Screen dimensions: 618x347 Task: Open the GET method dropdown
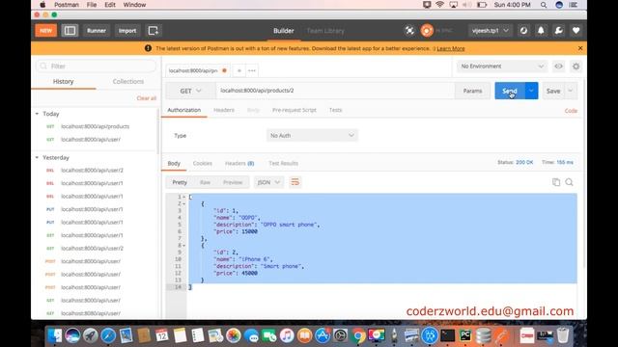pos(191,91)
